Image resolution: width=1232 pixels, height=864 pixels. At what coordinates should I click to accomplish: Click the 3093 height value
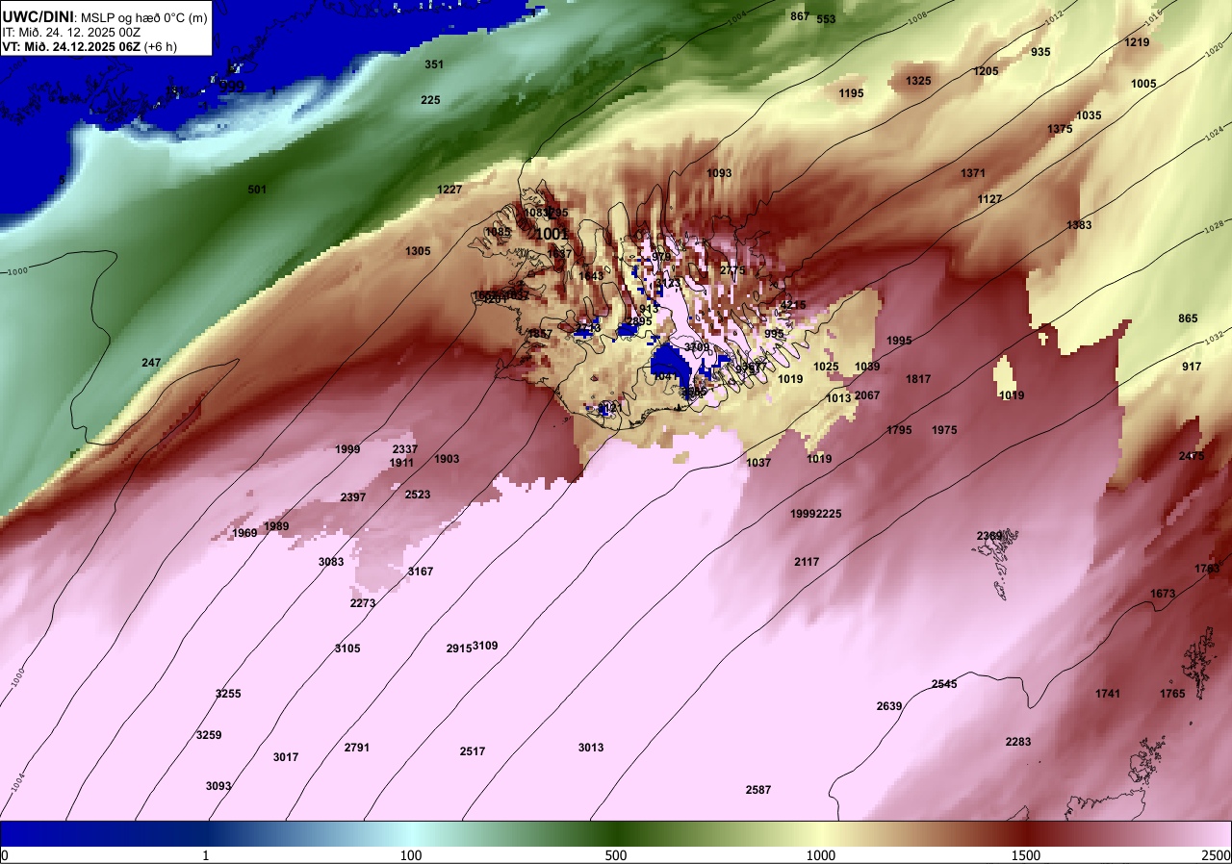point(218,786)
